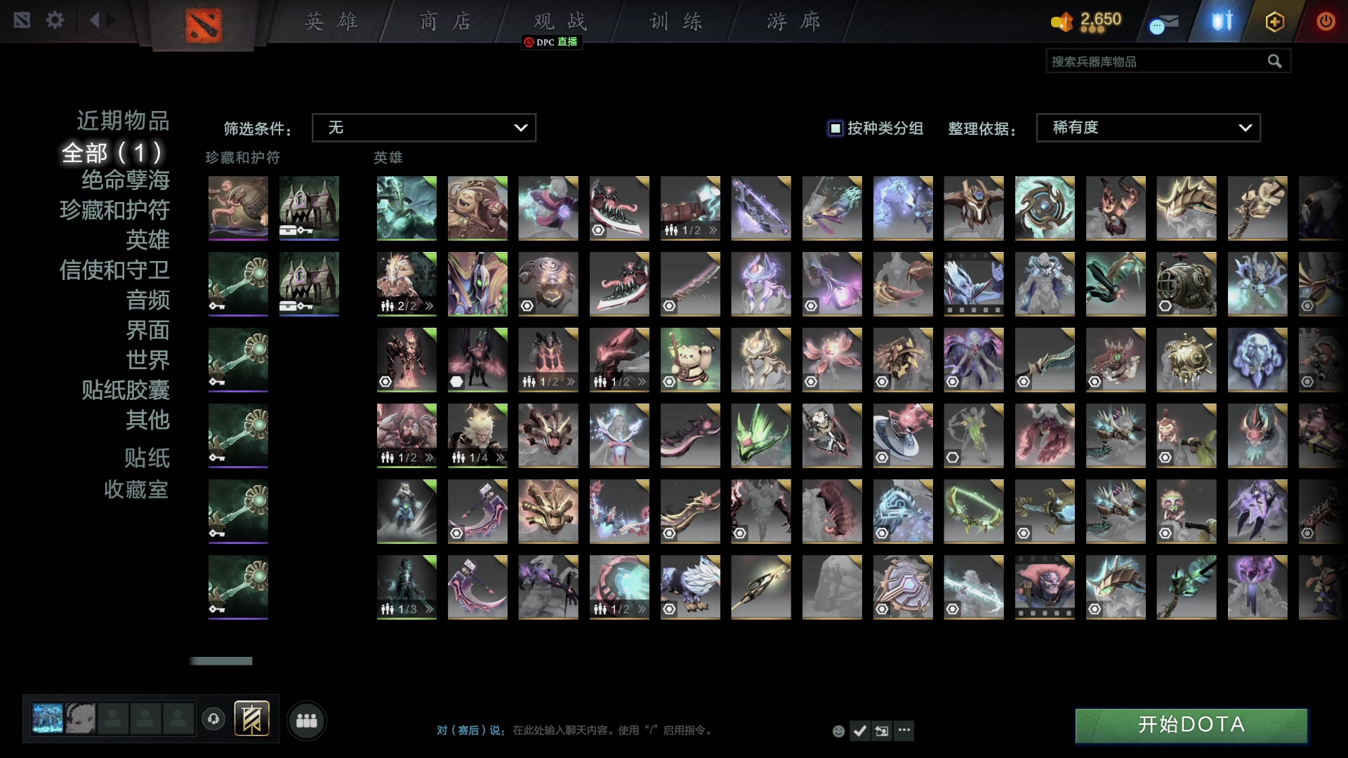Open the Arcade top tab
Viewport: 1348px width, 758px height.
[793, 22]
